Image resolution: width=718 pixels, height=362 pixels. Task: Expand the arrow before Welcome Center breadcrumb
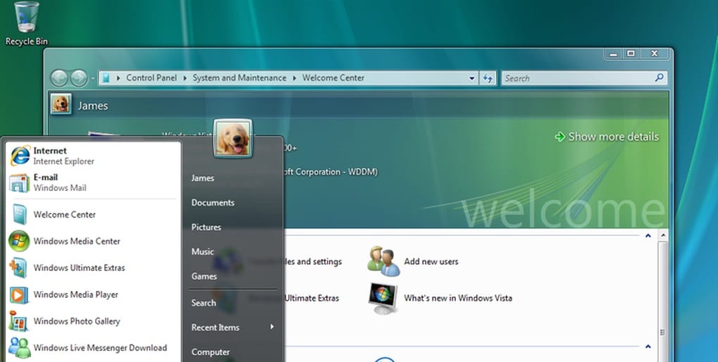(x=295, y=78)
